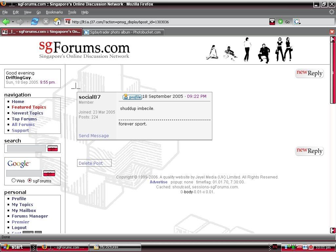Open Top Forums link
Screen dimensions: 336x252
point(24,119)
